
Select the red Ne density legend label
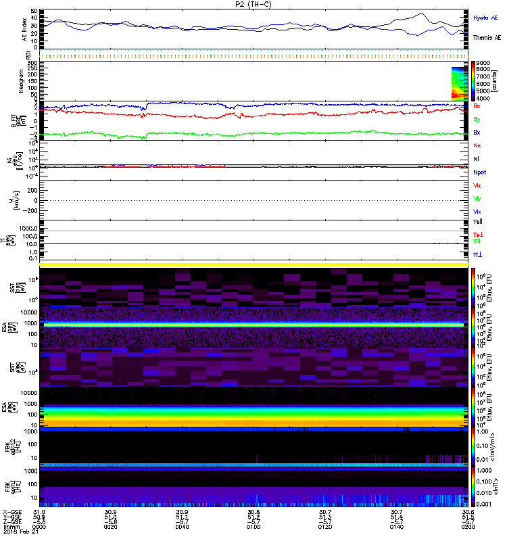pyautogui.click(x=477, y=145)
